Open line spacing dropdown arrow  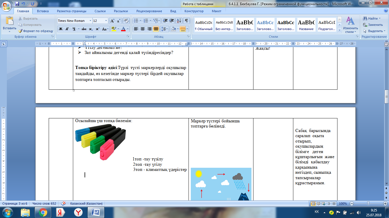(167, 29)
